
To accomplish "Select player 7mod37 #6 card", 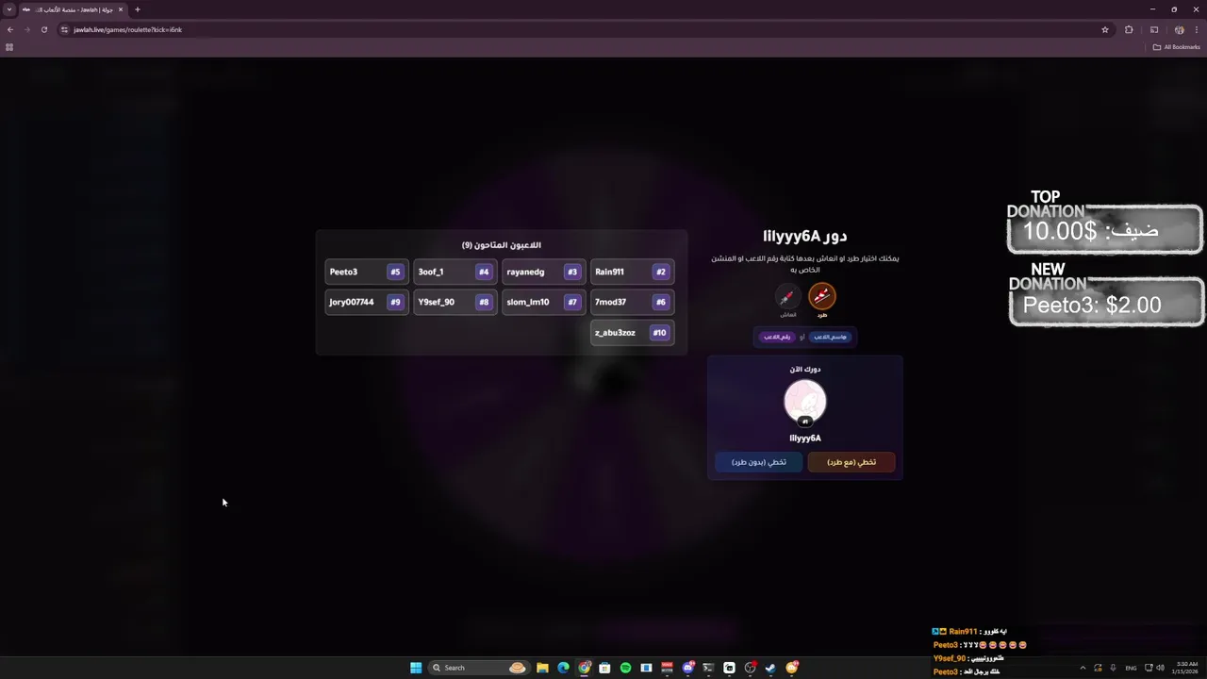I will pos(632,302).
